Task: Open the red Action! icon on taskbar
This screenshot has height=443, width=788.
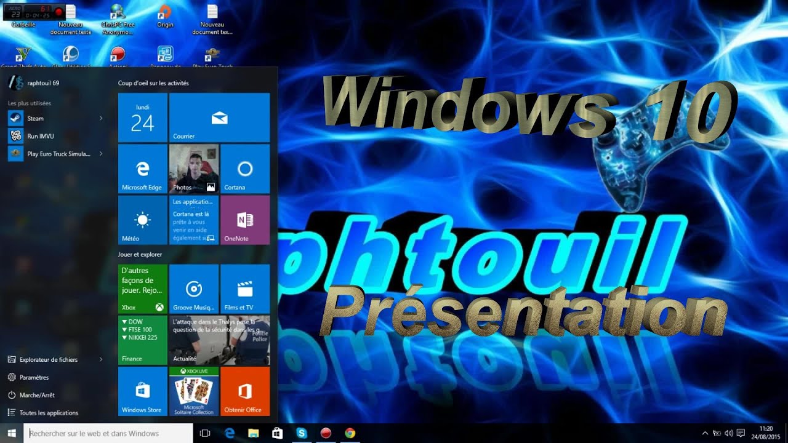Action: [326, 433]
